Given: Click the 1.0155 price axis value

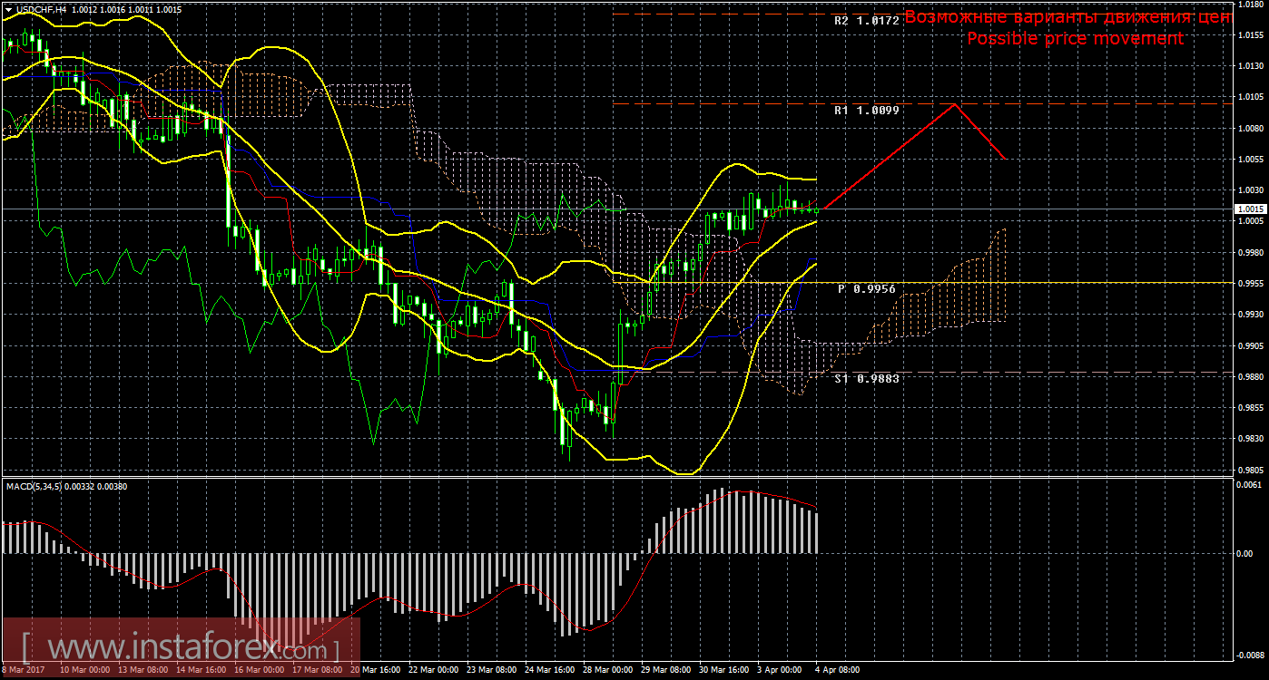Looking at the screenshot, I should pos(1250,35).
